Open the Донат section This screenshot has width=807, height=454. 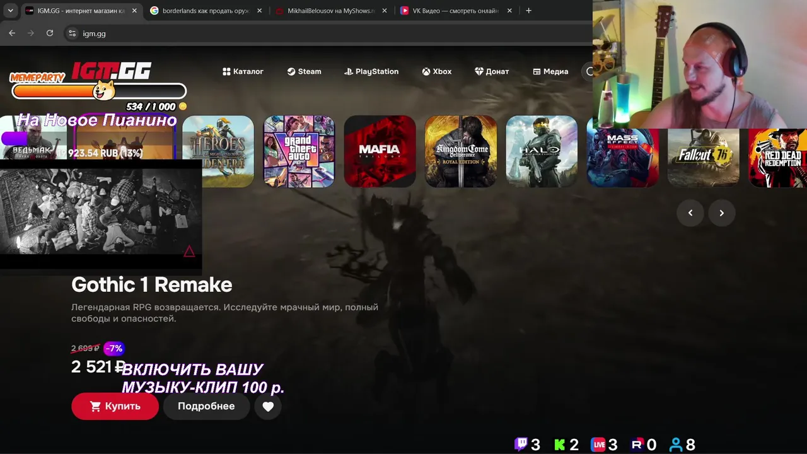pyautogui.click(x=492, y=71)
